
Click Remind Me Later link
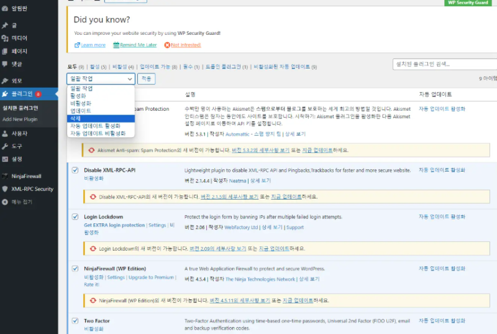point(138,45)
